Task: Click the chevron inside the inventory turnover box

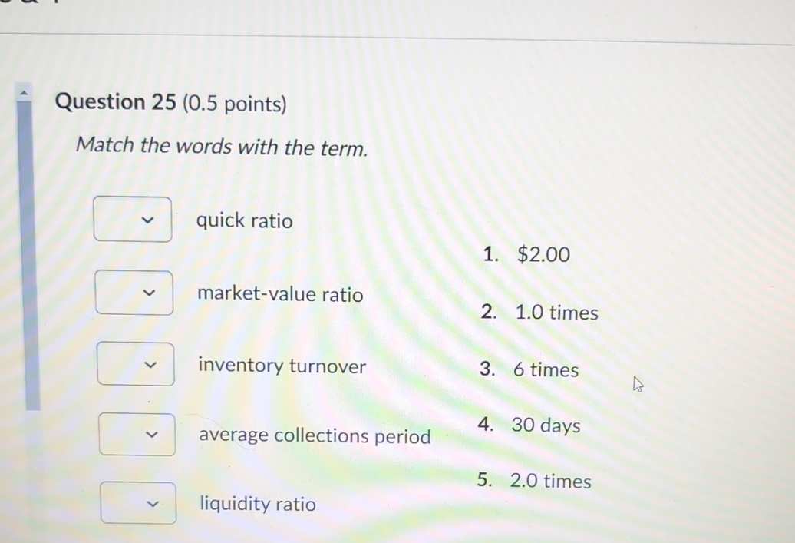Action: [151, 363]
